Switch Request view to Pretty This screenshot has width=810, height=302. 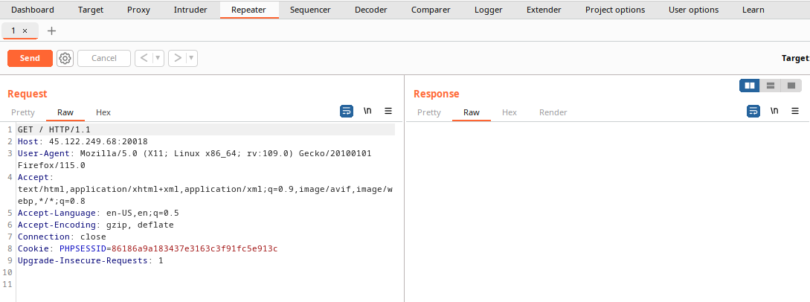point(23,112)
